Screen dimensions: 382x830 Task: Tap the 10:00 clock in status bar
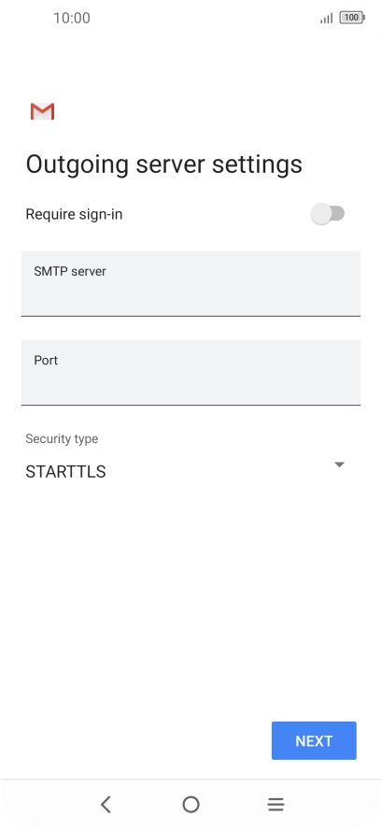pos(72,18)
